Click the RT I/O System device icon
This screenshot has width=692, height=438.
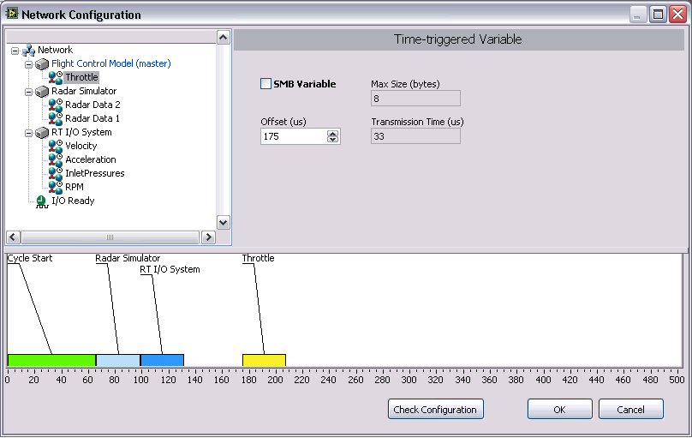[x=42, y=132]
